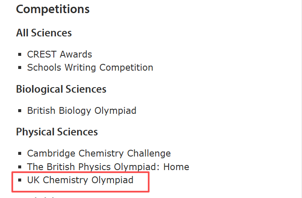Open the Schools Writing Competition link
Viewport: 302px width, 198px height.
pyautogui.click(x=90, y=67)
